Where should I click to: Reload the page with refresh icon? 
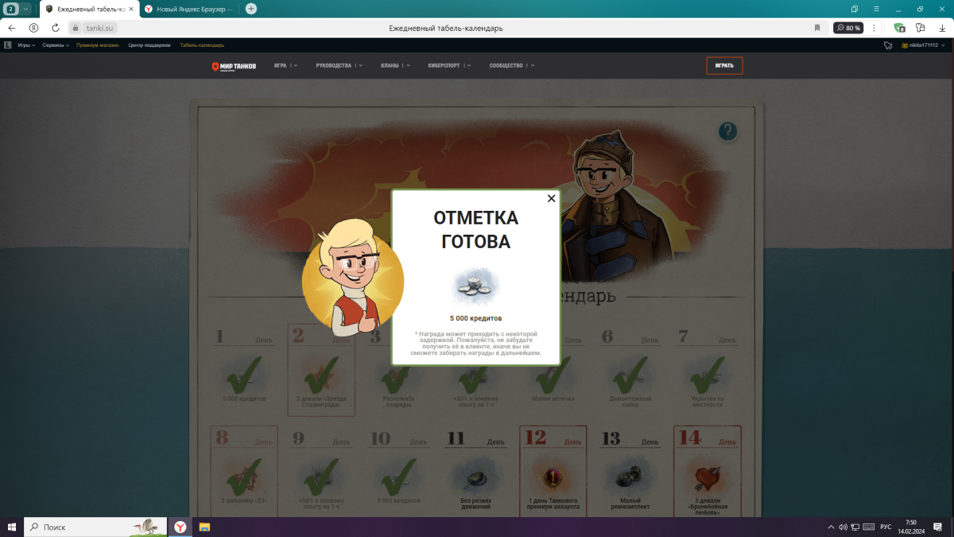tap(56, 28)
